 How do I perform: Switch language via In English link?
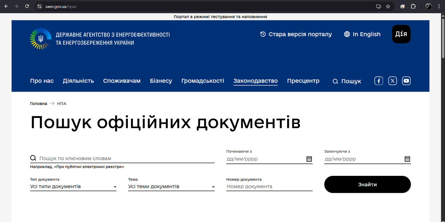click(362, 34)
